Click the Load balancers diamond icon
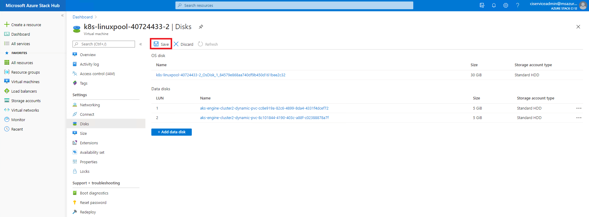The height and width of the screenshot is (217, 589). tap(7, 91)
